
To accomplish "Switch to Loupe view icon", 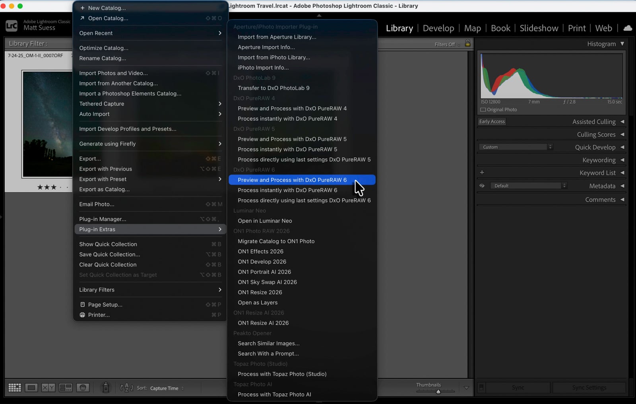I will tap(31, 388).
